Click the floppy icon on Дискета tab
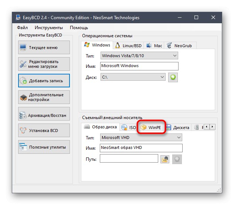This screenshot has width=234, height=205. [168, 128]
